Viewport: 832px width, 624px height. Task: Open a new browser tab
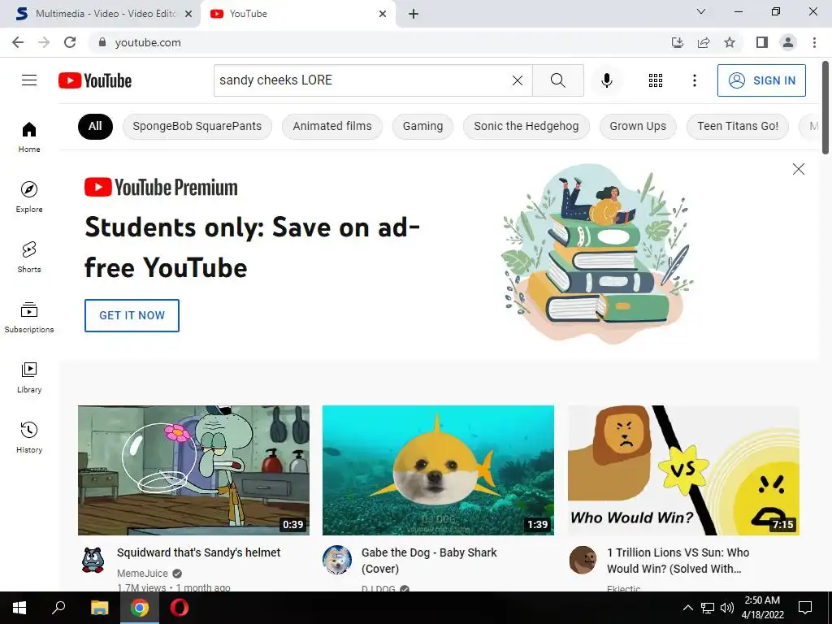coord(414,14)
